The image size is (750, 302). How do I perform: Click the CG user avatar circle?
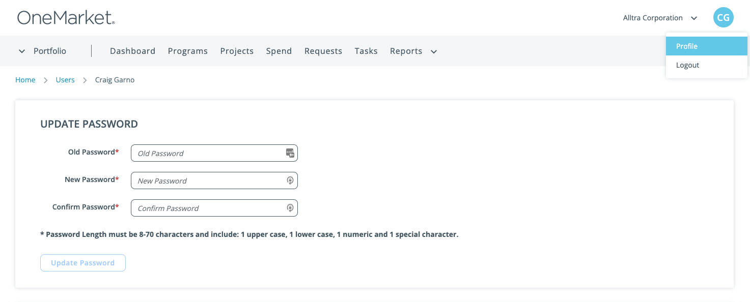point(723,17)
